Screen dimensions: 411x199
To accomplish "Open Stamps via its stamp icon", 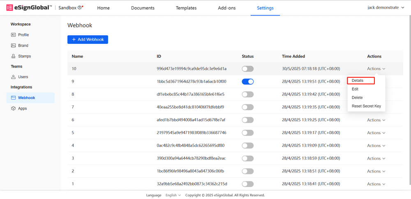I will point(13,56).
